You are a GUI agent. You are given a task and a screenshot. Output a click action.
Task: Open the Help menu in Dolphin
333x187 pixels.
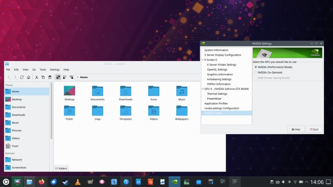tap(66, 69)
